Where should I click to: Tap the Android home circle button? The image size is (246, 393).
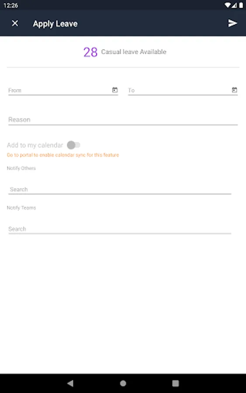(x=123, y=383)
